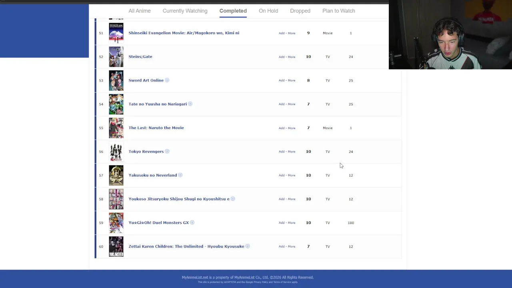Open the Plan to Watch tab

point(339,11)
